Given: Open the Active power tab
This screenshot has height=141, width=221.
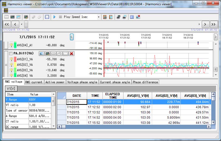Looking at the screenshot, I should click(x=55, y=82).
